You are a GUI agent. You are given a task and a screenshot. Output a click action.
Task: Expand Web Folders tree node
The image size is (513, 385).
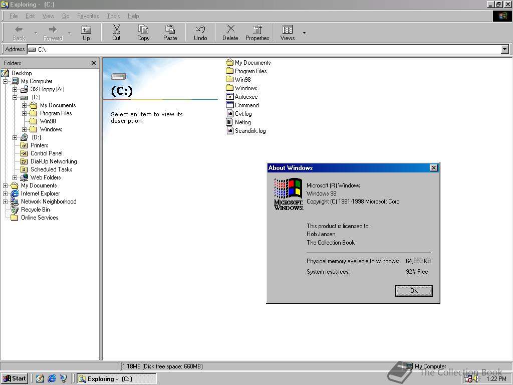[15, 177]
